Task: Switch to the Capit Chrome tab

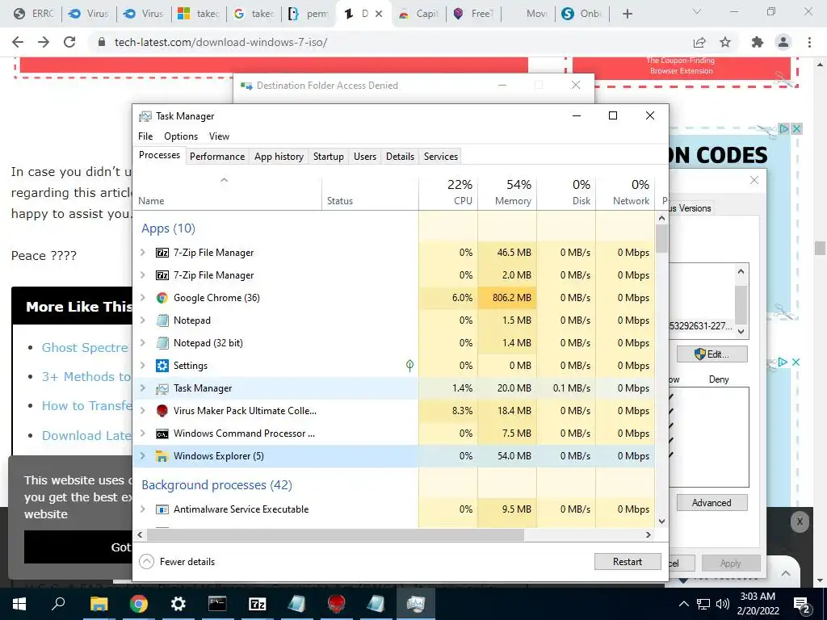Action: pos(419,15)
